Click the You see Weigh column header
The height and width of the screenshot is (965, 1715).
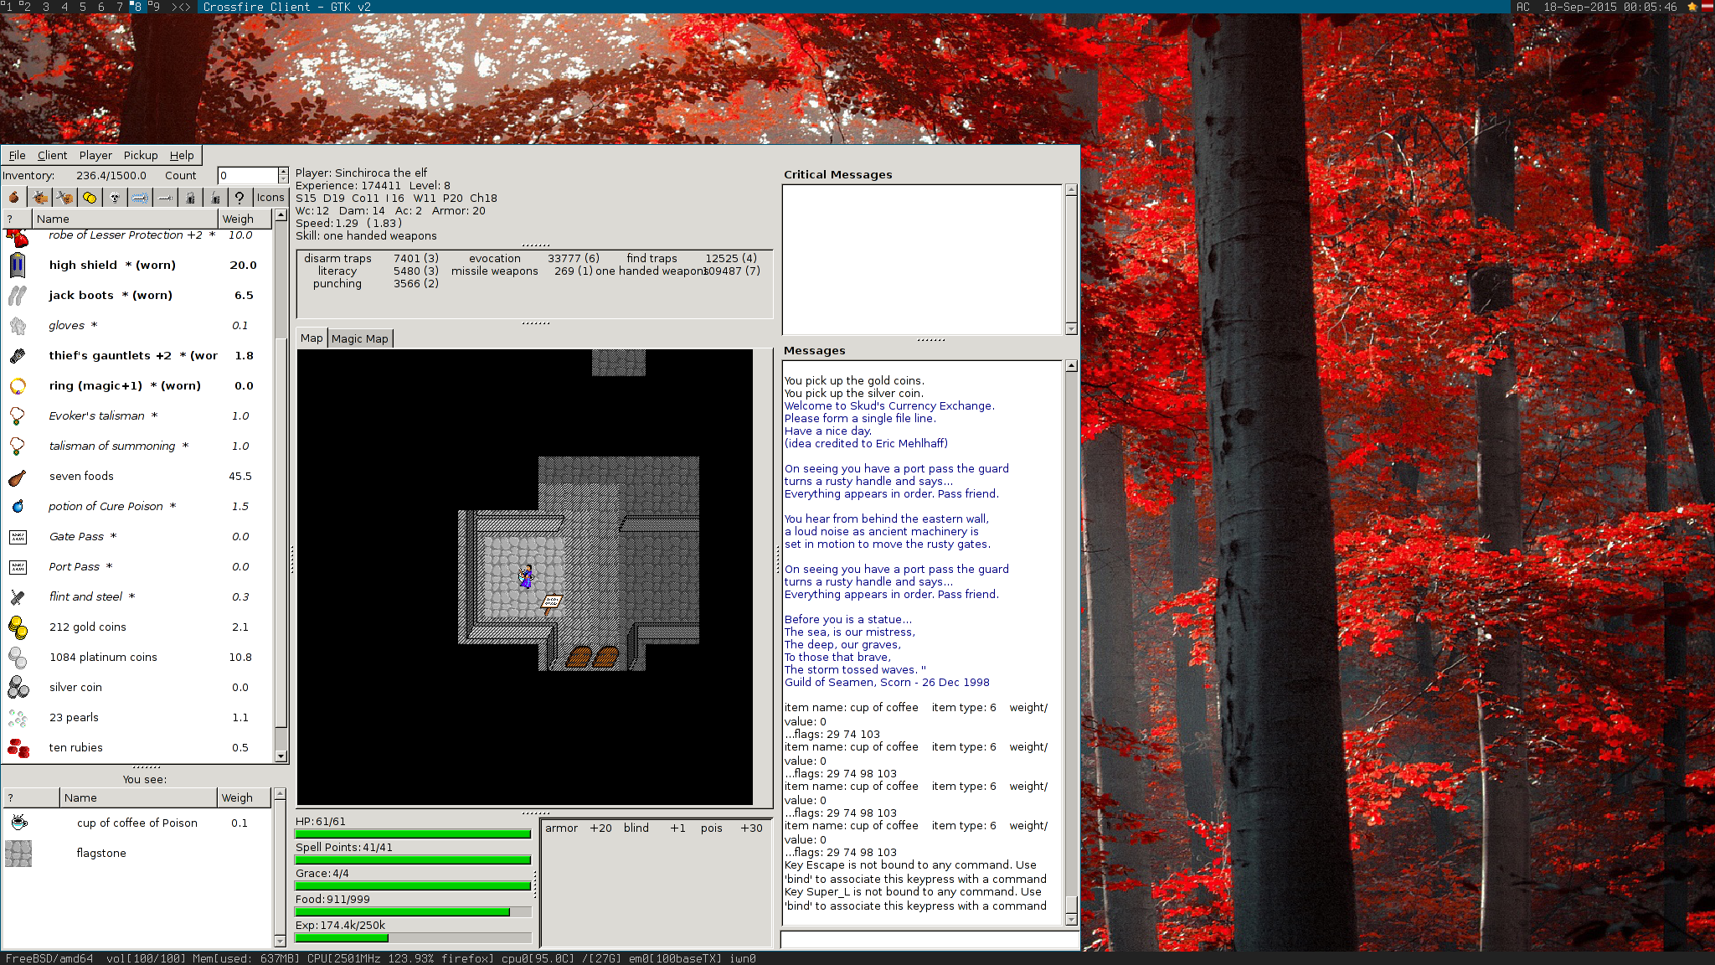coord(245,797)
